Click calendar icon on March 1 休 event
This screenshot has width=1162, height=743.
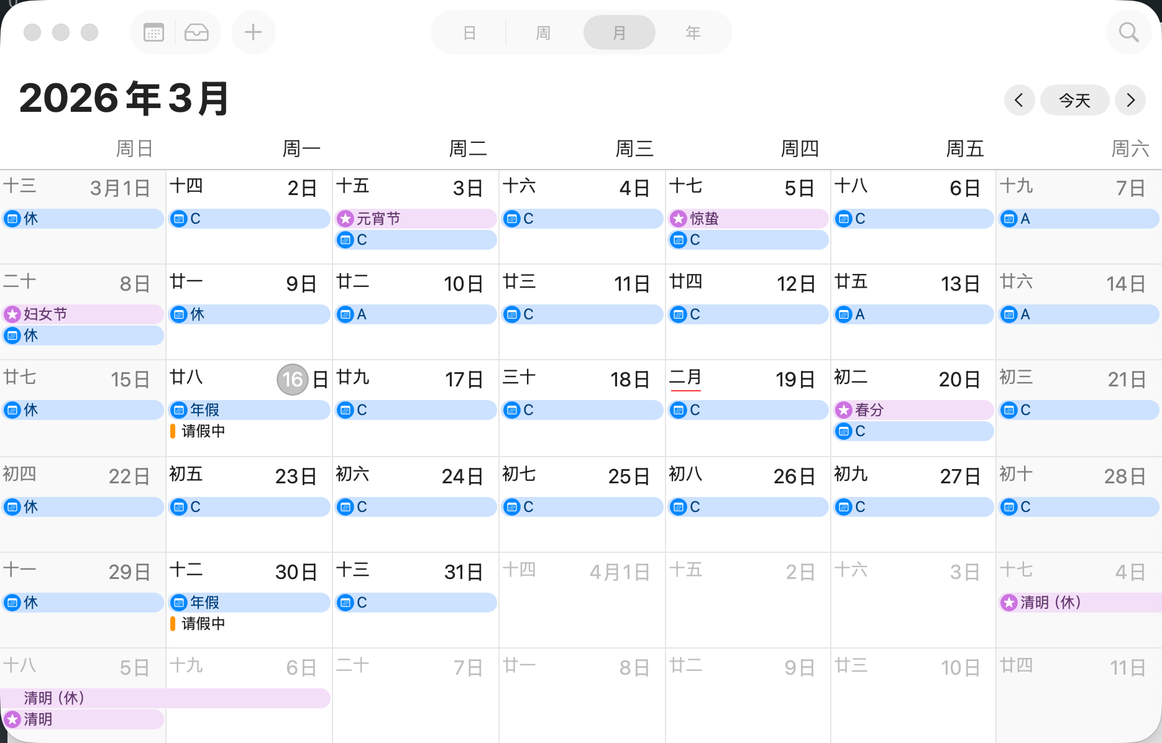(12, 219)
